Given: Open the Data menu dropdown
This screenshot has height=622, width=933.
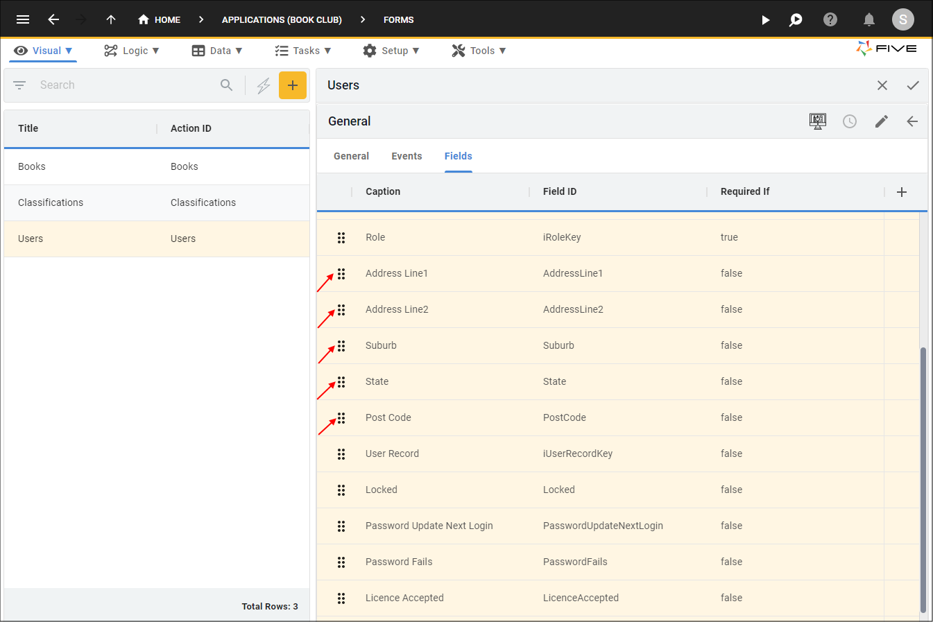Looking at the screenshot, I should coord(217,51).
